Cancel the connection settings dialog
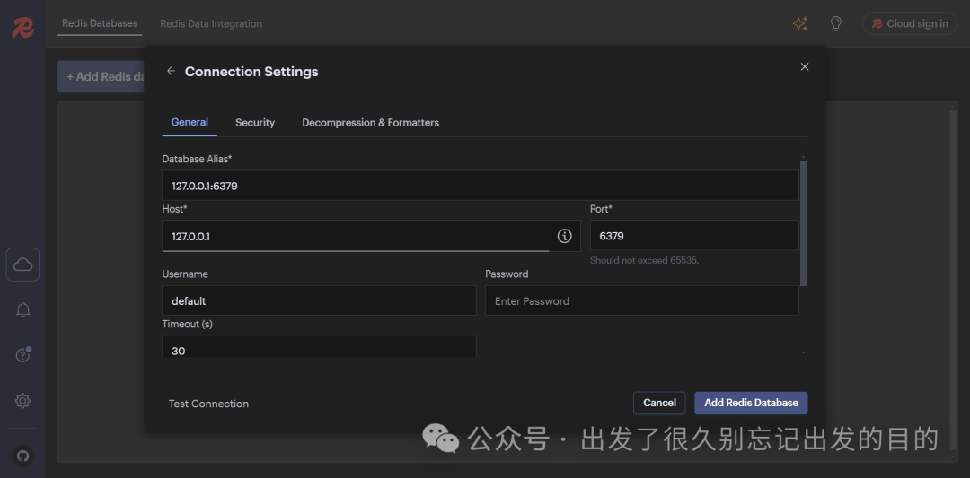Viewport: 970px width, 478px height. click(x=659, y=403)
